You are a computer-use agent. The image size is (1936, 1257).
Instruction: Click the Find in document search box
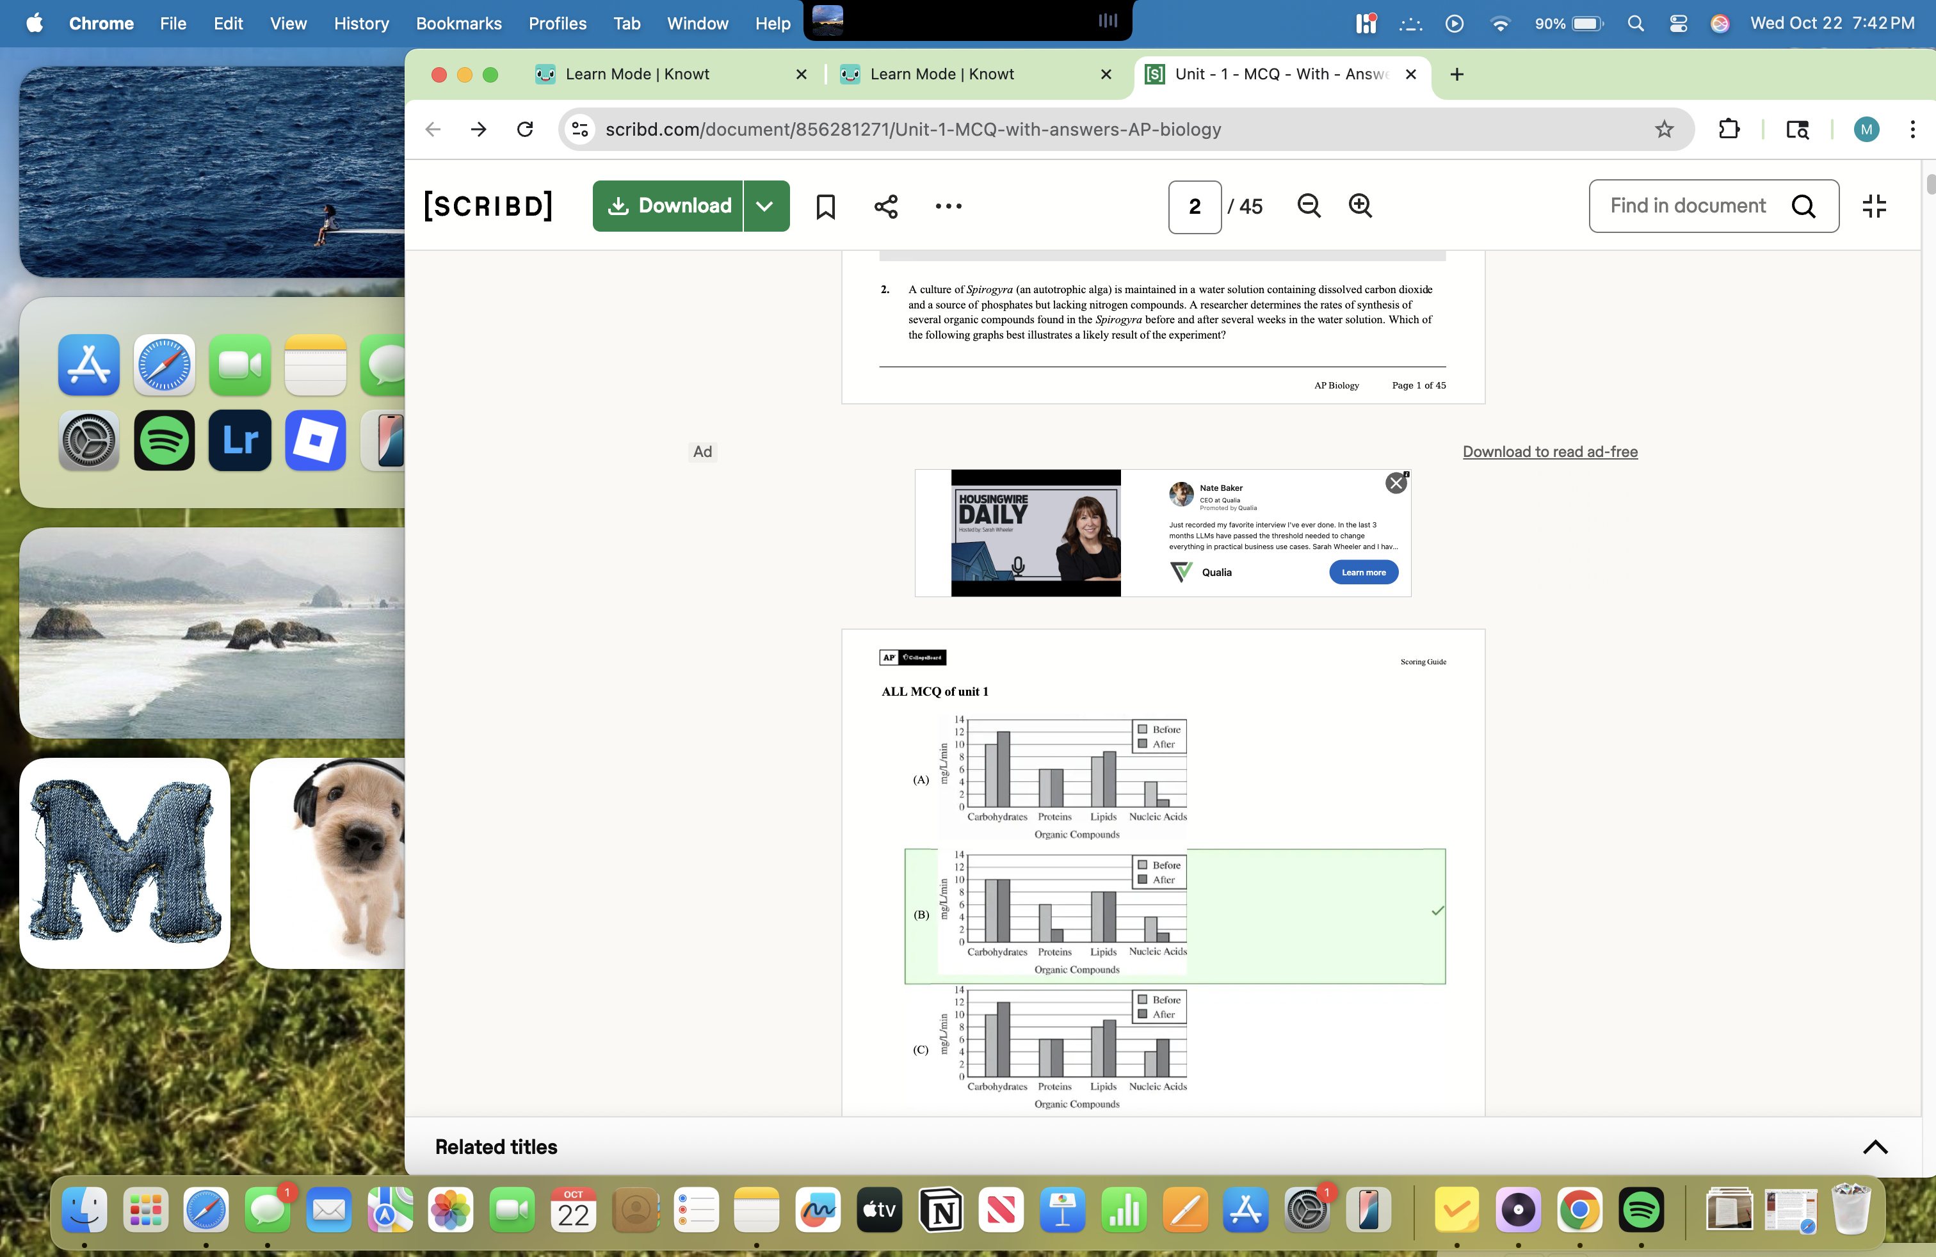1688,207
